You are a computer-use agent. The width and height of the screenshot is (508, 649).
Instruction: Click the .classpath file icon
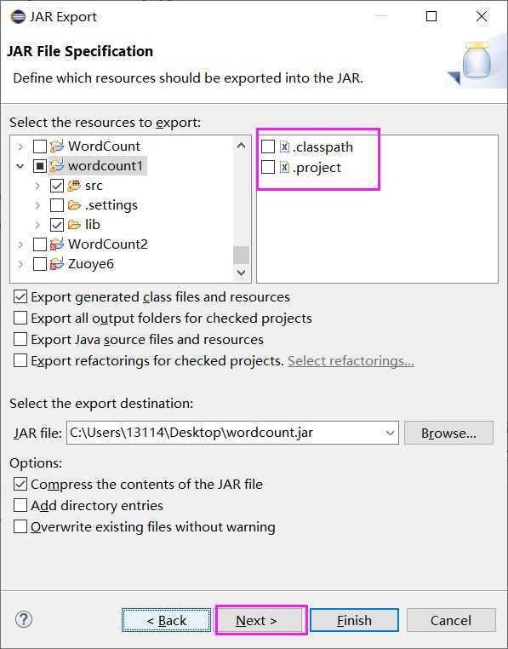284,146
